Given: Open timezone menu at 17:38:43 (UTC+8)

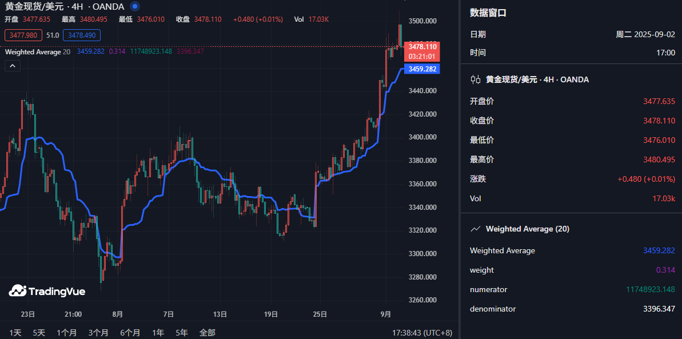Looking at the screenshot, I should coord(422,332).
